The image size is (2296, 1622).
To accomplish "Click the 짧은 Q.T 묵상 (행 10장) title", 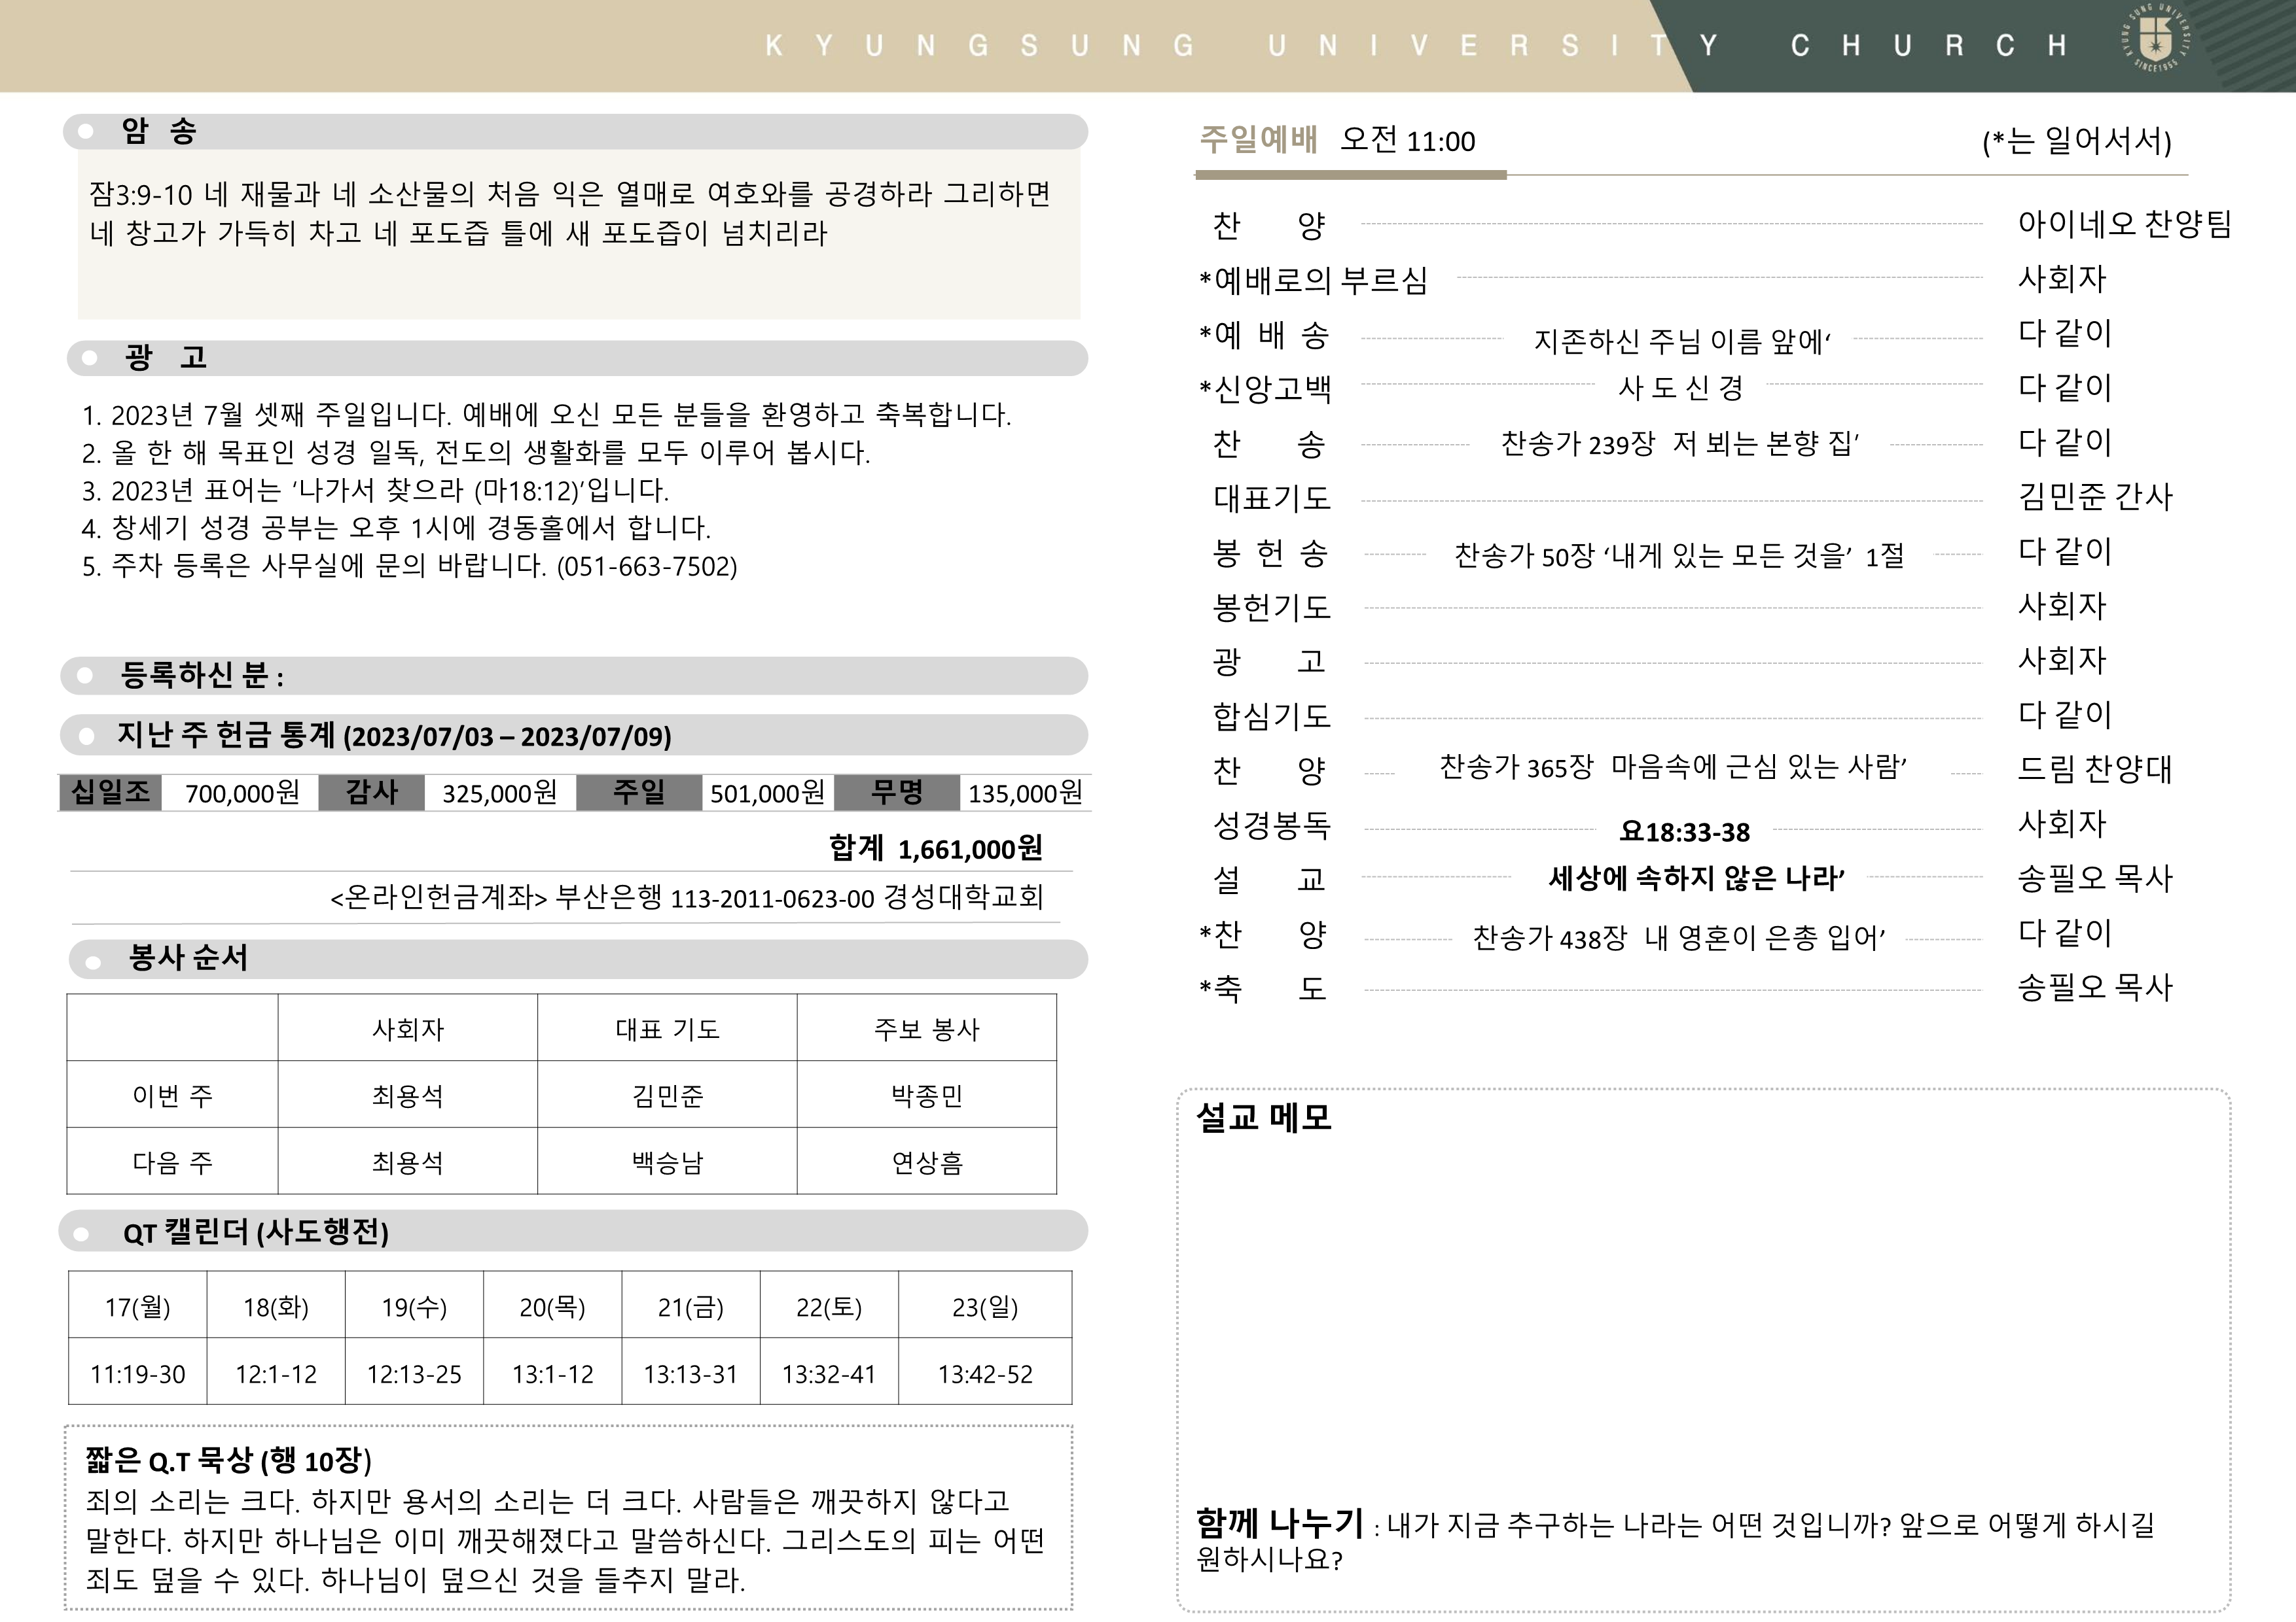I will 228,1460.
